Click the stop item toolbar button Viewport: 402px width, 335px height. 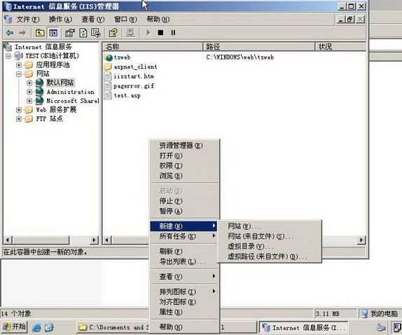161,32
